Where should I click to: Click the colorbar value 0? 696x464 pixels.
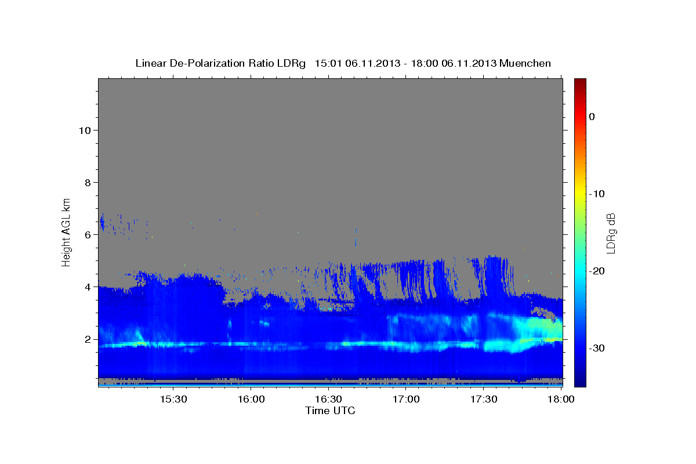pyautogui.click(x=592, y=117)
